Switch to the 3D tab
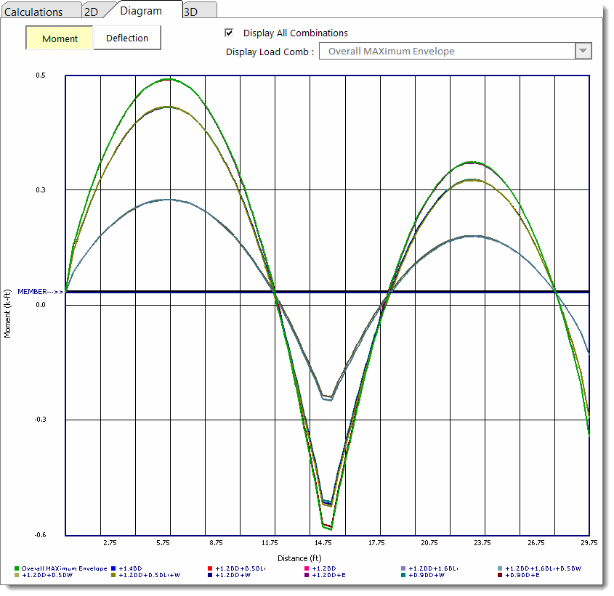 191,12
